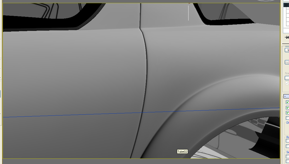Uncheck the second green-checked rollout checkbox
This screenshot has width=289, height=164.
click(287, 108)
